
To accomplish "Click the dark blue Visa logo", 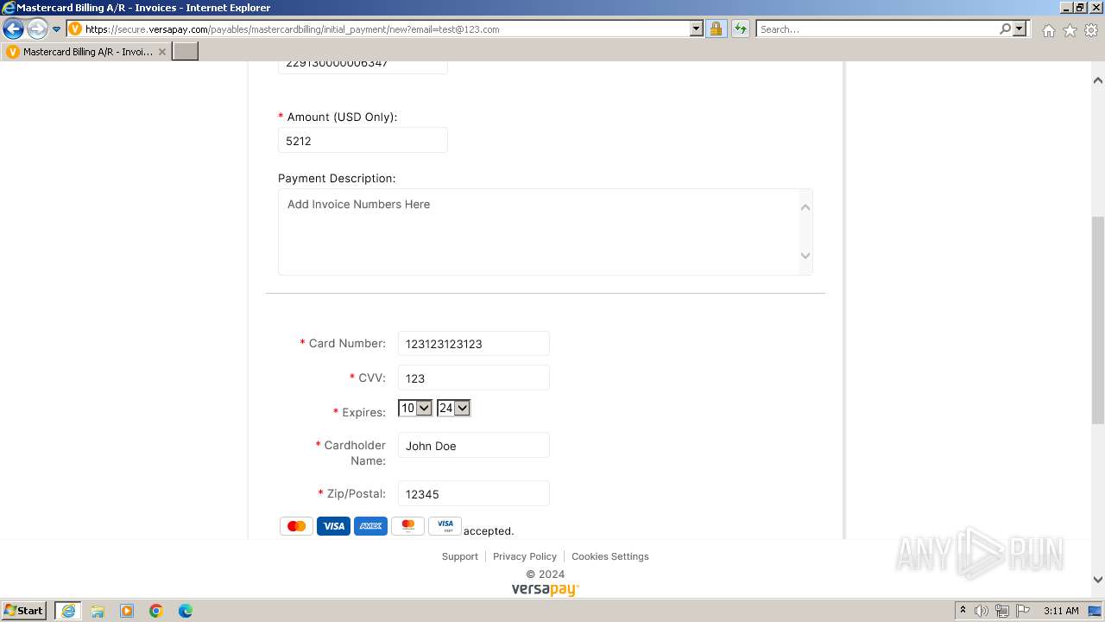I will pyautogui.click(x=333, y=526).
